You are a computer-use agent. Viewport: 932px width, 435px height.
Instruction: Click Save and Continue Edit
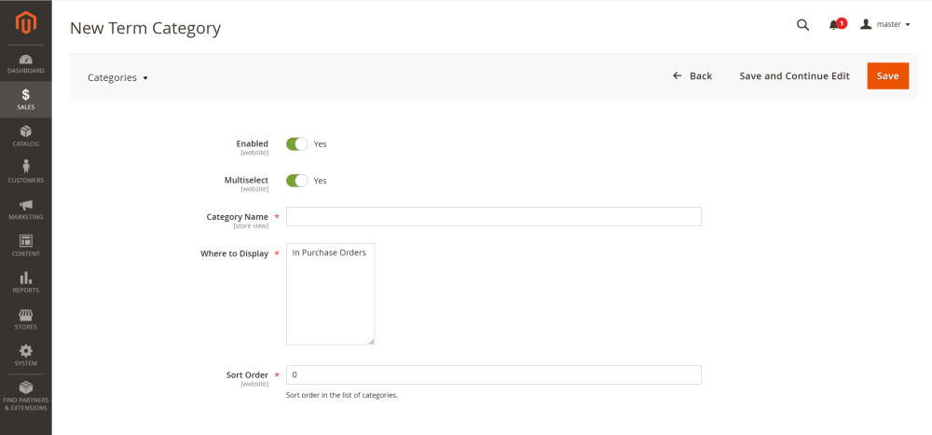point(794,76)
